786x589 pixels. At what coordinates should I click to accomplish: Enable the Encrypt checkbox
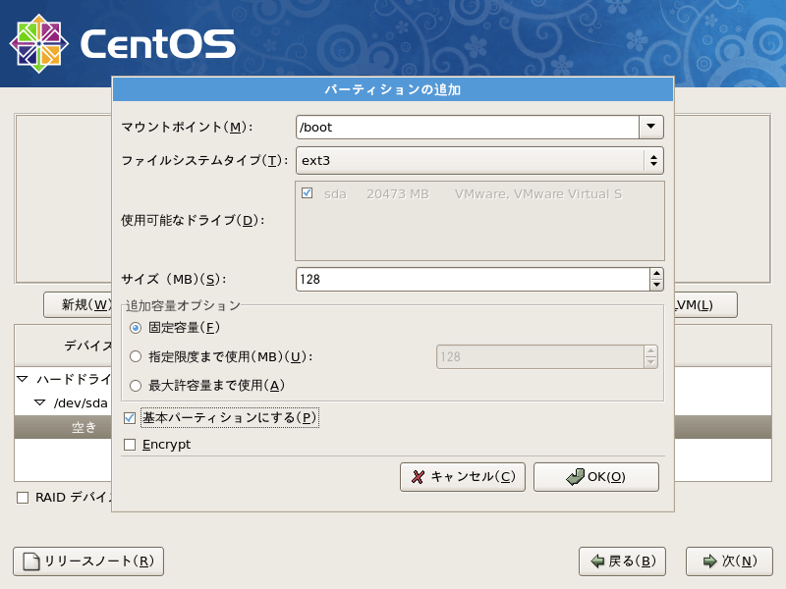tap(129, 444)
